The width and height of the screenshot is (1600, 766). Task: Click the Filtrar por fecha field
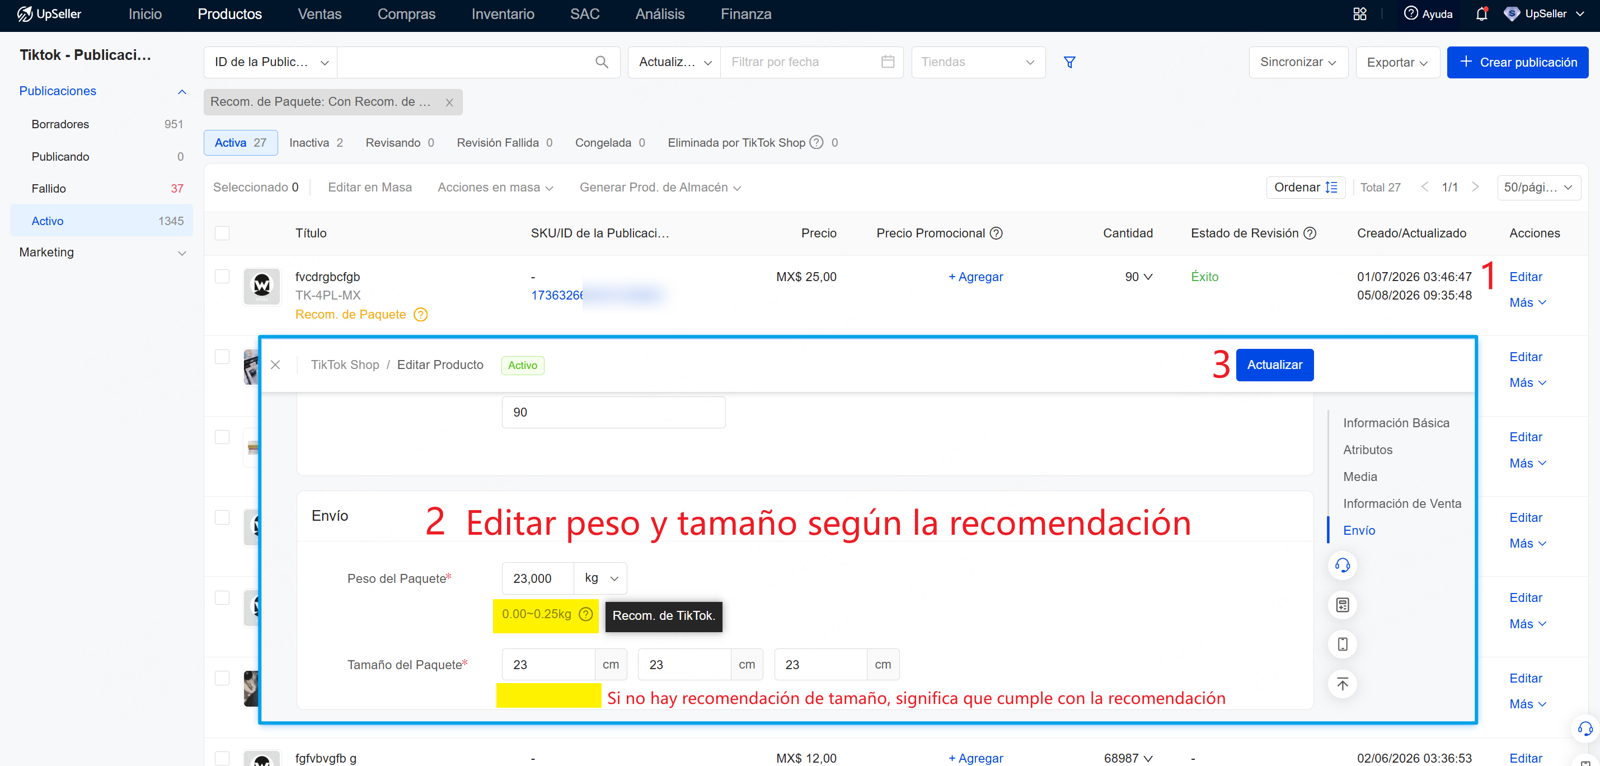click(811, 62)
